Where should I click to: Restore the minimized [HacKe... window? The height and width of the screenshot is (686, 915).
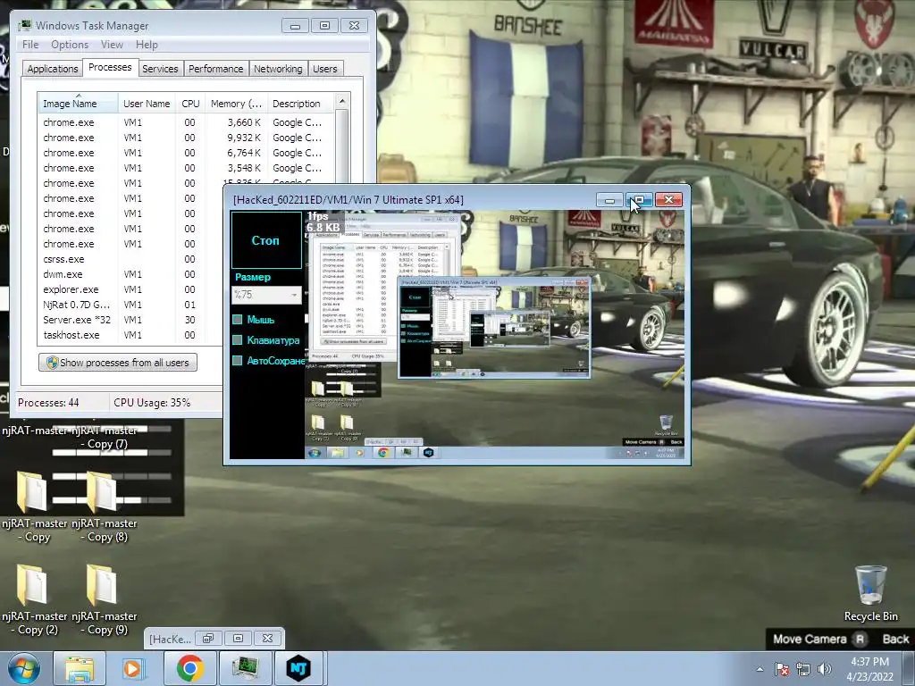pyautogui.click(x=208, y=638)
